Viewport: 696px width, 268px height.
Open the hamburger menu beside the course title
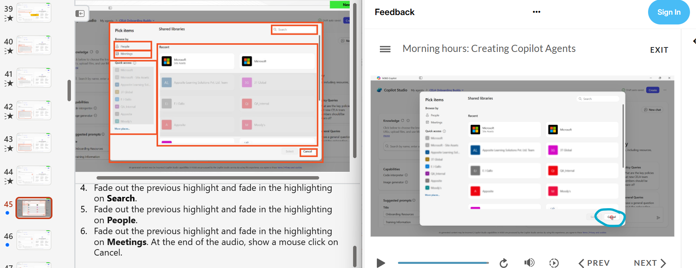pyautogui.click(x=385, y=49)
